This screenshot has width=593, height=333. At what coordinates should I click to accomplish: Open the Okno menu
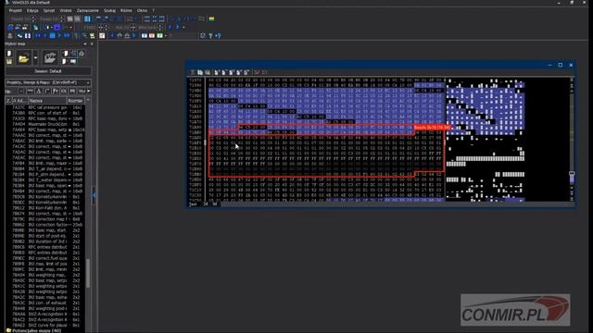tap(142, 10)
